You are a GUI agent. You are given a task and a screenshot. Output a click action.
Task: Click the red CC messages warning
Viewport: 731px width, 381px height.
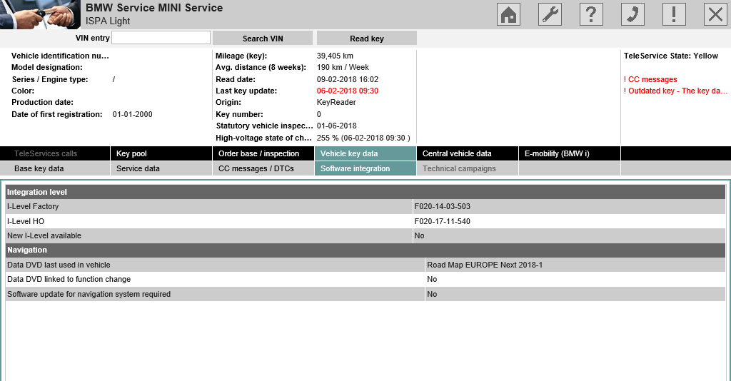click(x=650, y=79)
